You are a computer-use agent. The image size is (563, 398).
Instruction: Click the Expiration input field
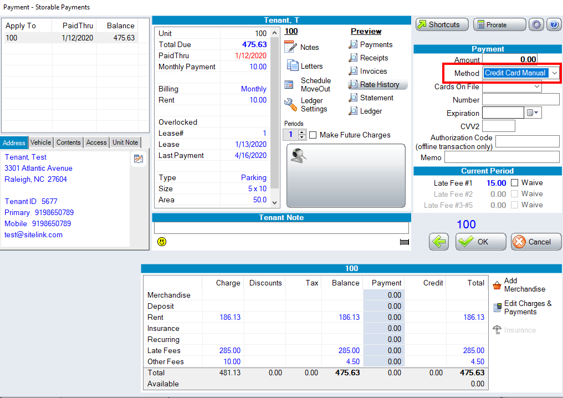point(503,113)
